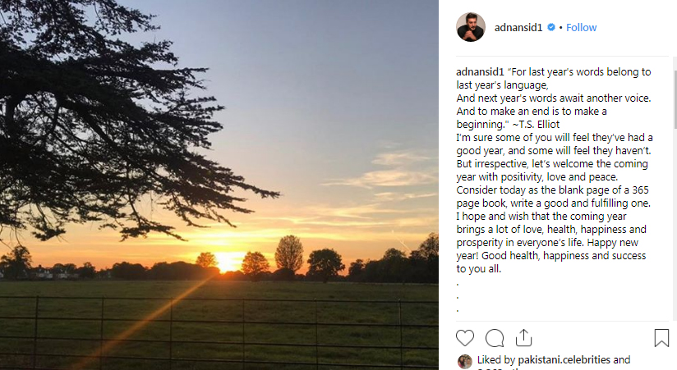Toggle the bookmark icon to save the post
The height and width of the screenshot is (370, 677).
(661, 338)
